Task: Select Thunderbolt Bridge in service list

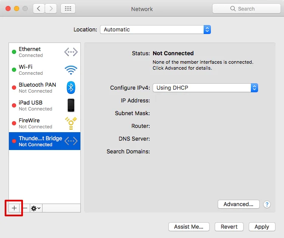Action: pyautogui.click(x=40, y=141)
